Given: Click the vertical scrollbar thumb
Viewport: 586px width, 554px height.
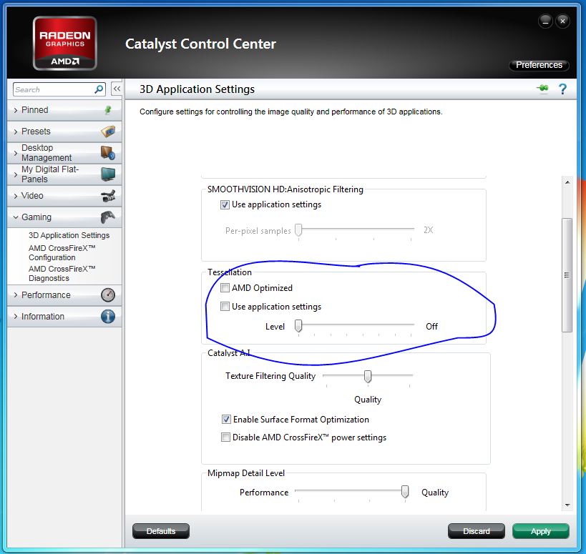Looking at the screenshot, I should pos(567,275).
